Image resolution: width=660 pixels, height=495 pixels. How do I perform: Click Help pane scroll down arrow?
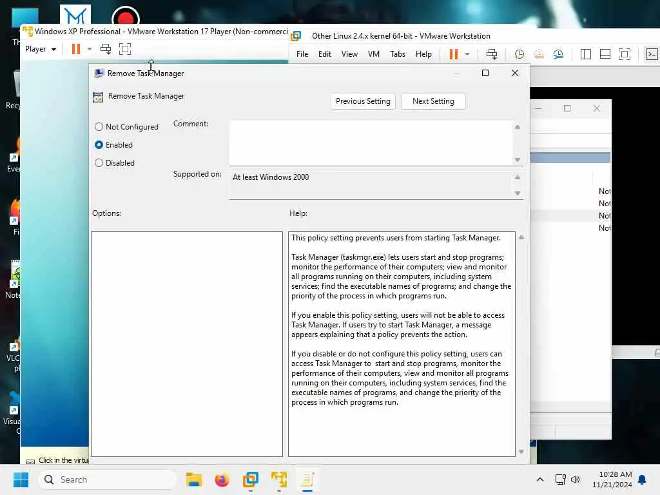point(521,452)
